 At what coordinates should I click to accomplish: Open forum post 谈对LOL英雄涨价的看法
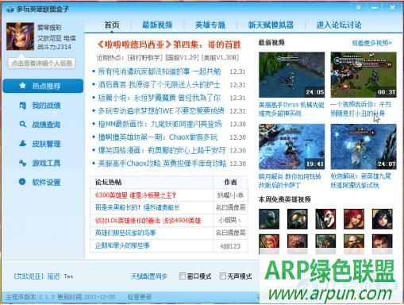pos(148,221)
